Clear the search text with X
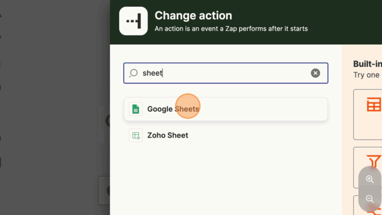The width and height of the screenshot is (382, 215). click(316, 73)
